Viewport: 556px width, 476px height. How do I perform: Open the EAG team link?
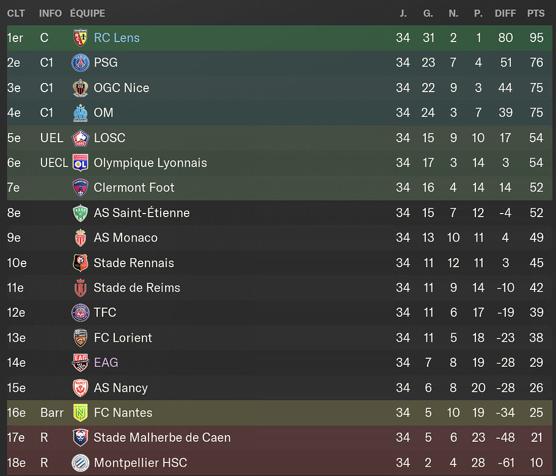pos(106,363)
